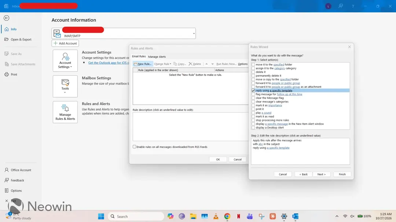Screen dimensions: 396x222
Task: Open Google Chrome from the taskbar
Action: [x=227, y=217]
